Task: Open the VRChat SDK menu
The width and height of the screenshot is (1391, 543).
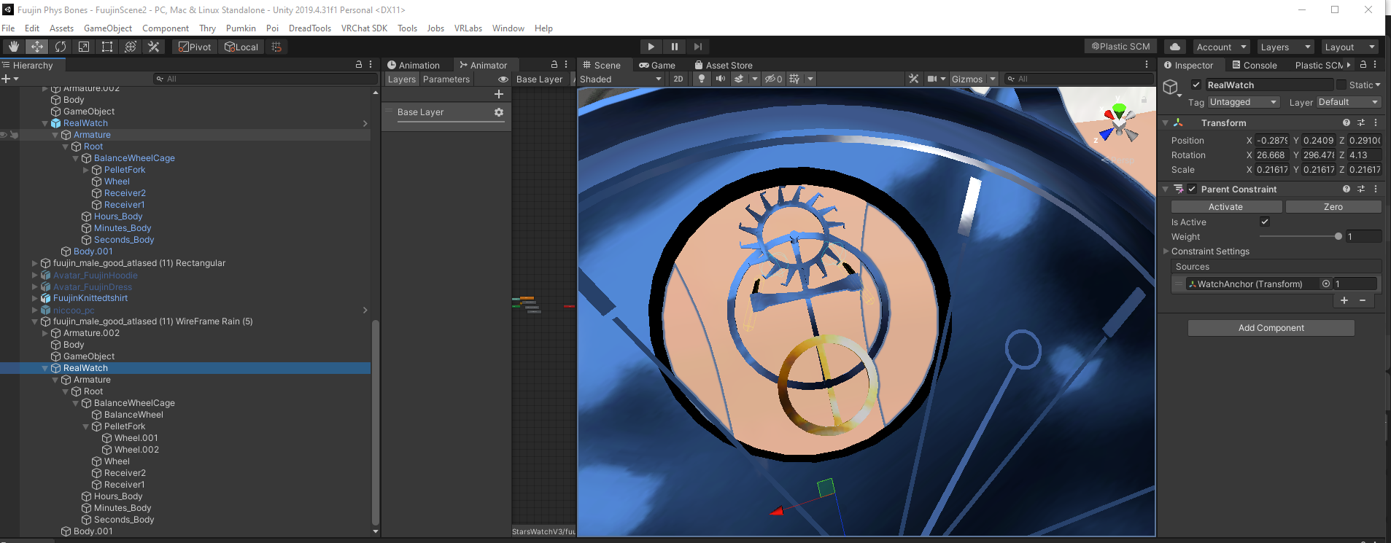Action: coord(364,28)
